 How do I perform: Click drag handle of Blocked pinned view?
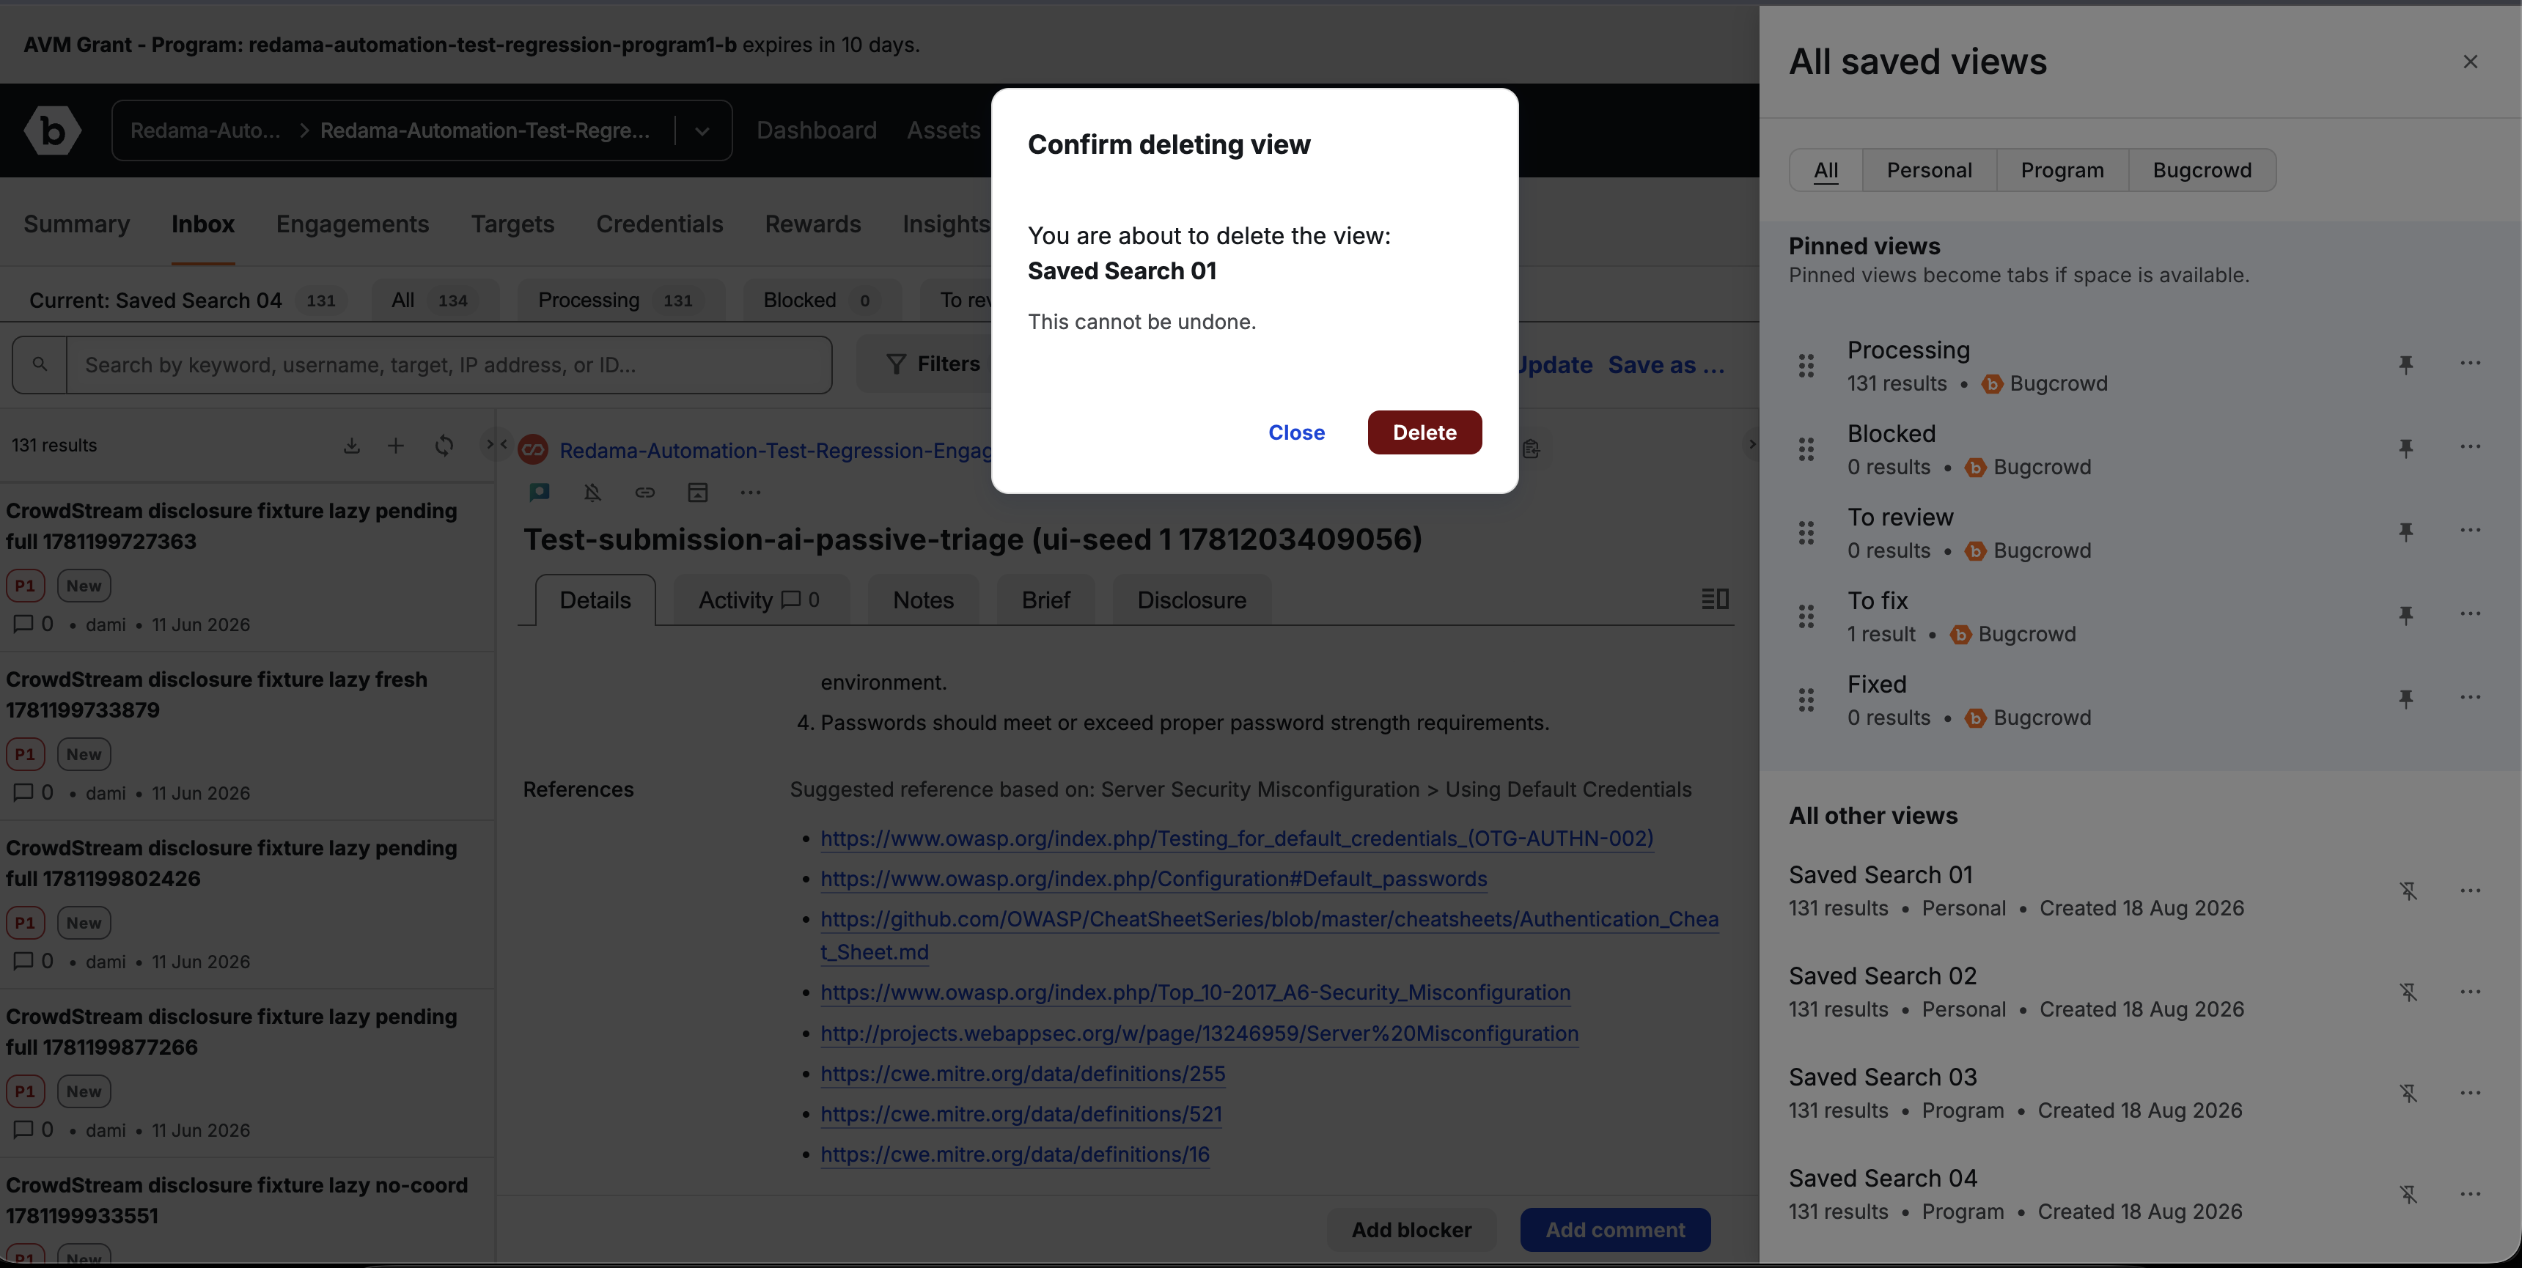[1806, 449]
